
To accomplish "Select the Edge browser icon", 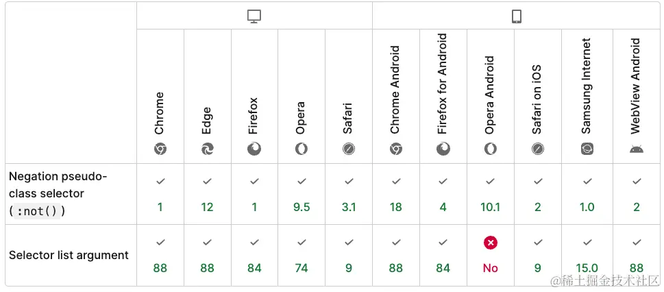I will [x=207, y=149].
